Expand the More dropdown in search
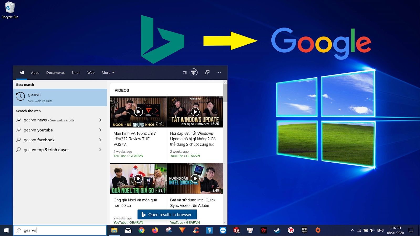Screen dimensions: 420x236 (x=108, y=73)
